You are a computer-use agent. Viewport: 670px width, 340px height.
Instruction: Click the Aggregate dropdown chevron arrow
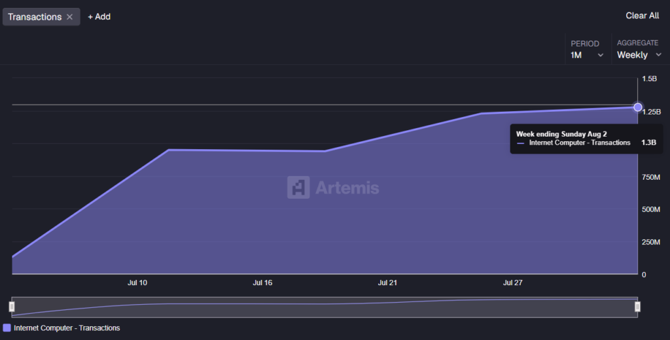click(658, 55)
